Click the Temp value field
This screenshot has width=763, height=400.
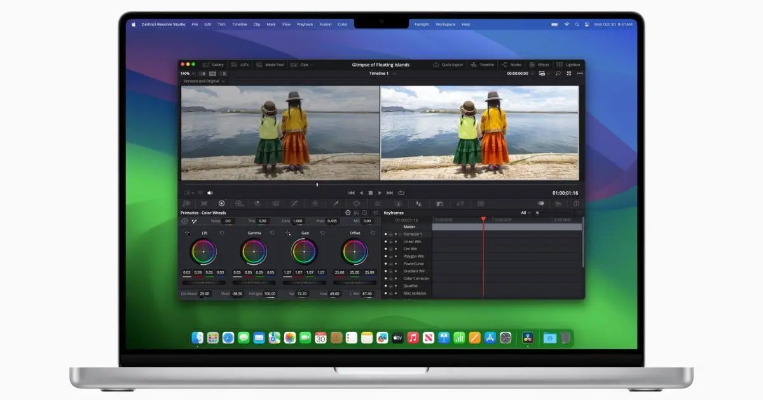(x=228, y=221)
